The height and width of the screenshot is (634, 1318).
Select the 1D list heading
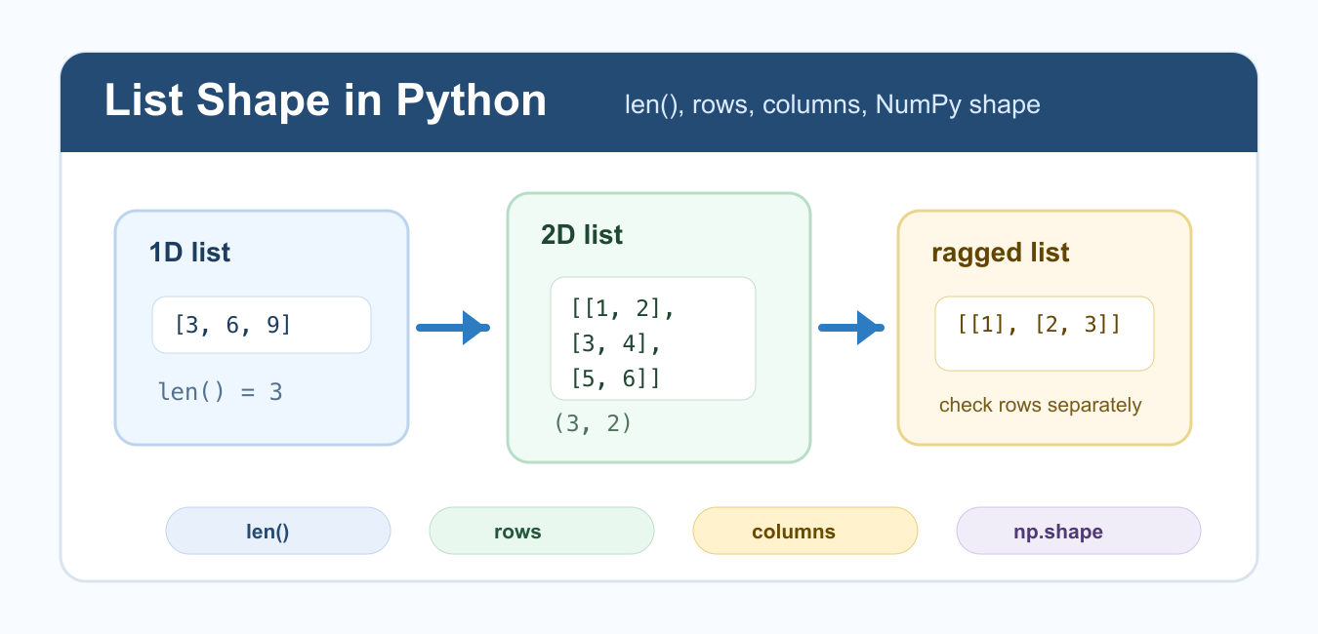pos(189,253)
